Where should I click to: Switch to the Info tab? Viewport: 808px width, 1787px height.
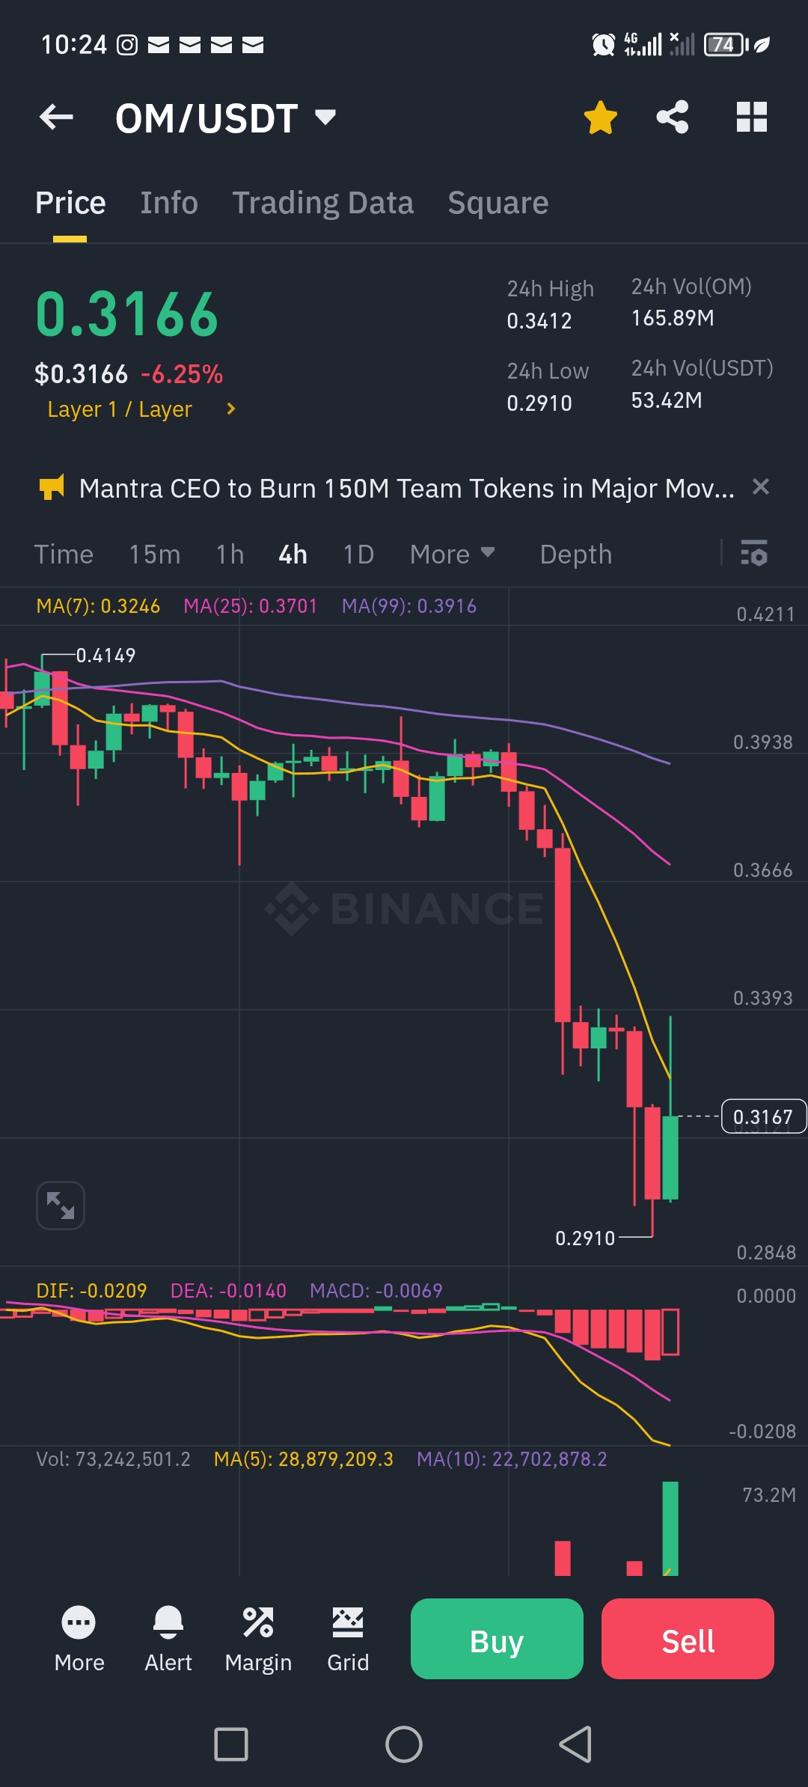pyautogui.click(x=169, y=203)
